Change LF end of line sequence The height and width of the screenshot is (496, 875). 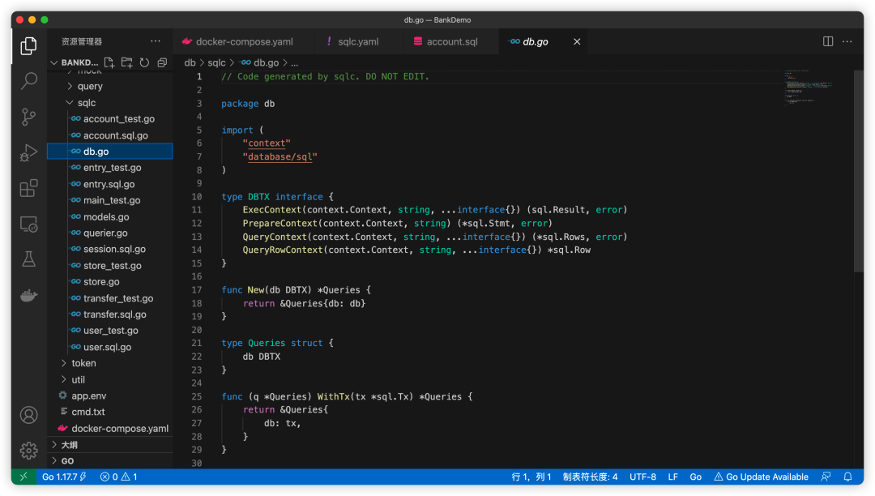[673, 477]
